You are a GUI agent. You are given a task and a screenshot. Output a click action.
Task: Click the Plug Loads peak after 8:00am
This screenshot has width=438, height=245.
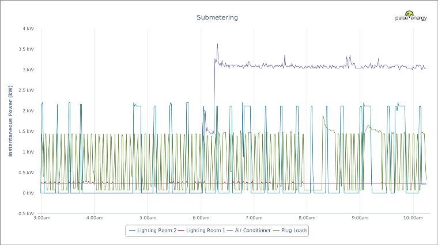coord(323,117)
